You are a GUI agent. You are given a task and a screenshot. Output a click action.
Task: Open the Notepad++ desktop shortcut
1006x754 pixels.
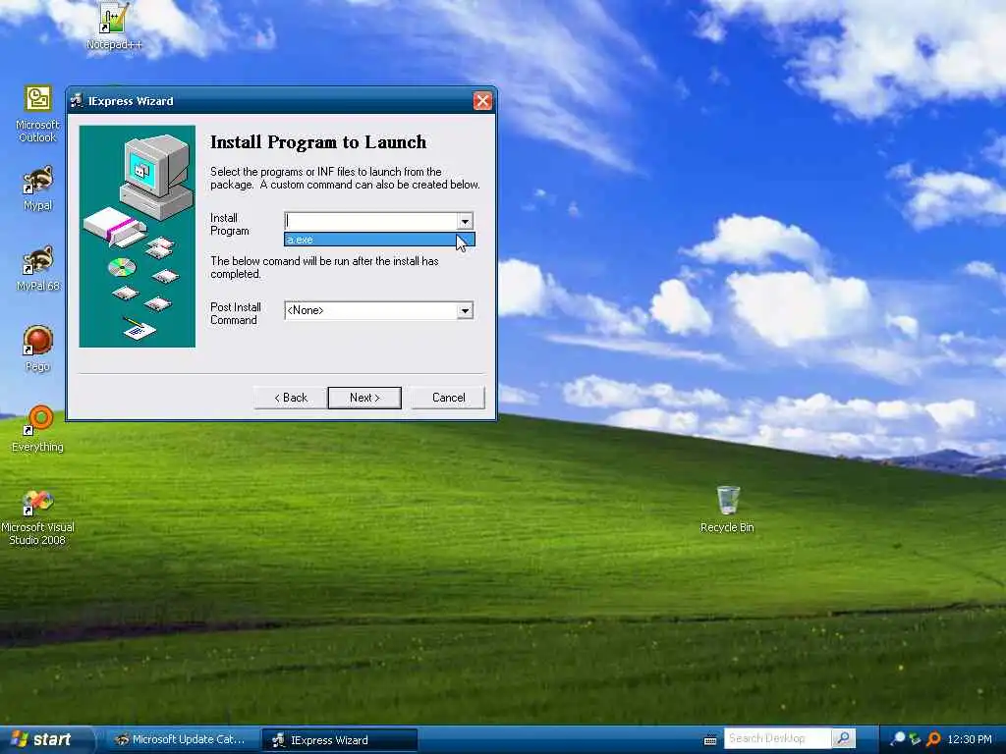tap(114, 26)
